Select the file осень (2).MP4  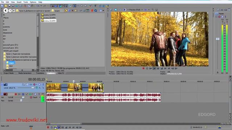pos(48,18)
